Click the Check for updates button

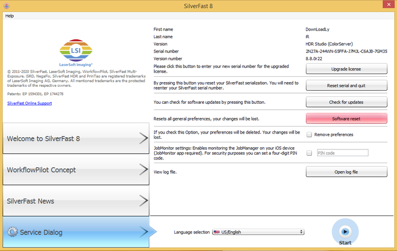tap(346, 102)
